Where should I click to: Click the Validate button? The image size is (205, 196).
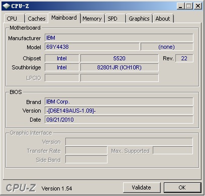(142, 187)
